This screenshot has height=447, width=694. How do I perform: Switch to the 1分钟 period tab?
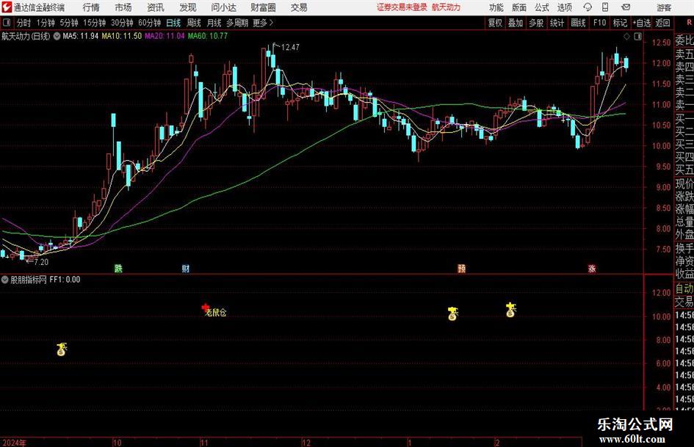click(x=46, y=23)
